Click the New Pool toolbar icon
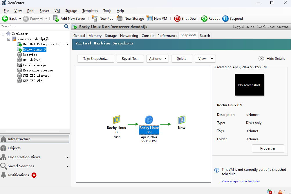Image resolution: width=291 pixels, height=194 pixels. coord(95,19)
